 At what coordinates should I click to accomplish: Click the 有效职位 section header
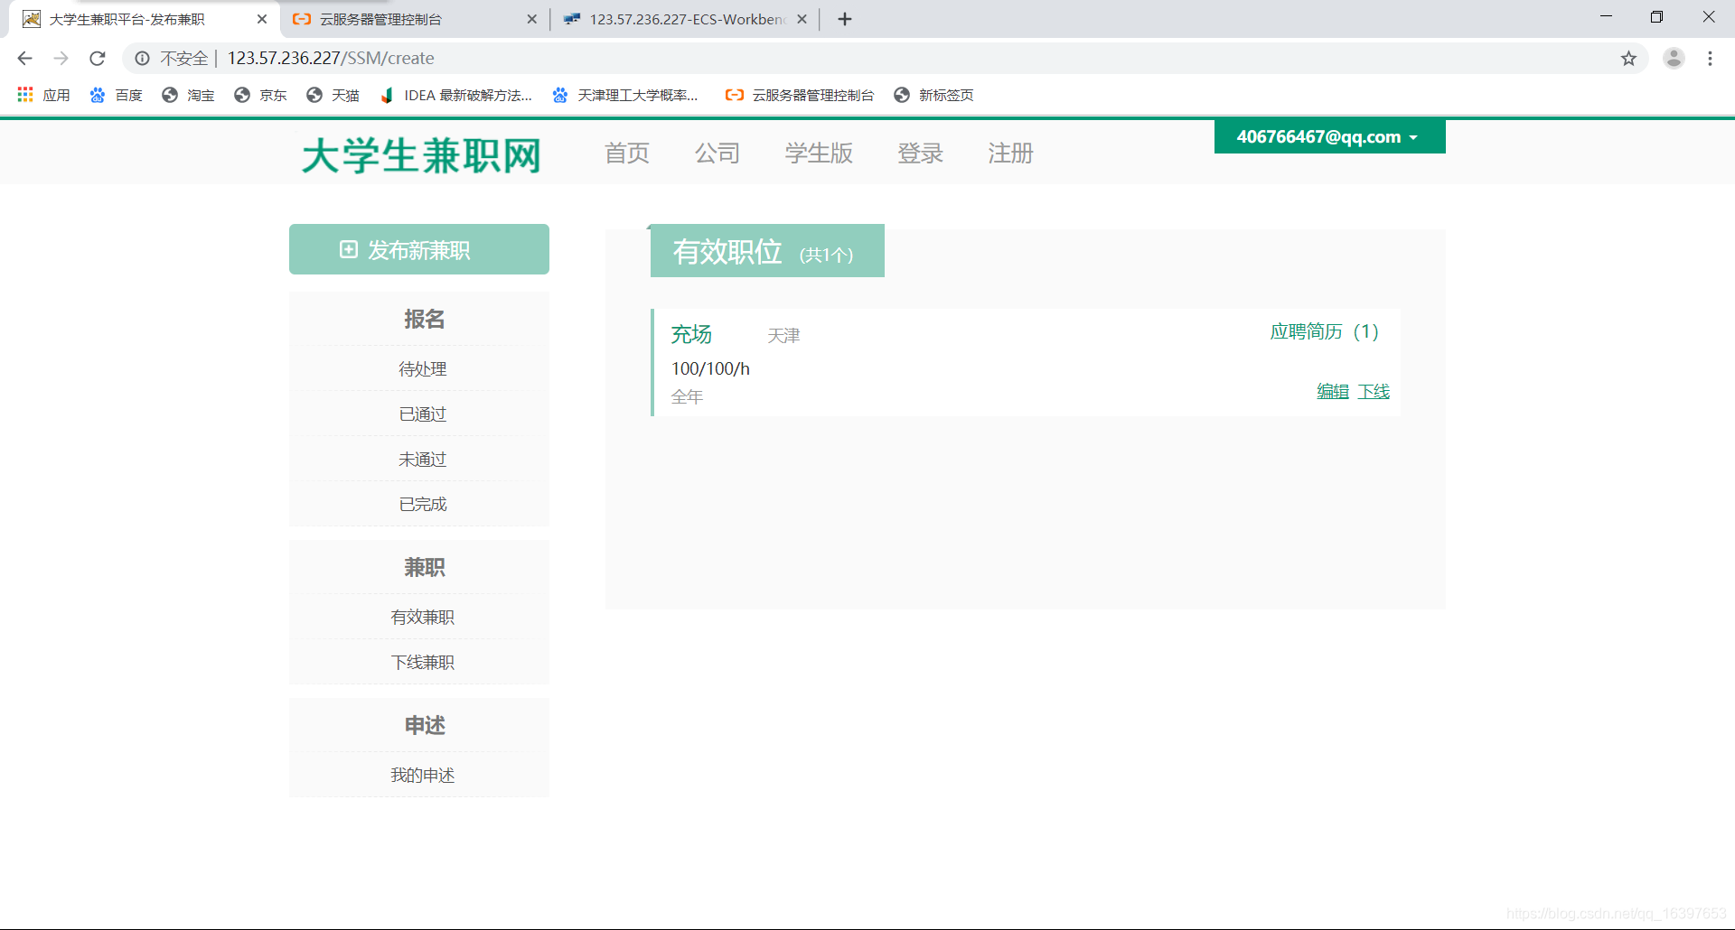767,251
